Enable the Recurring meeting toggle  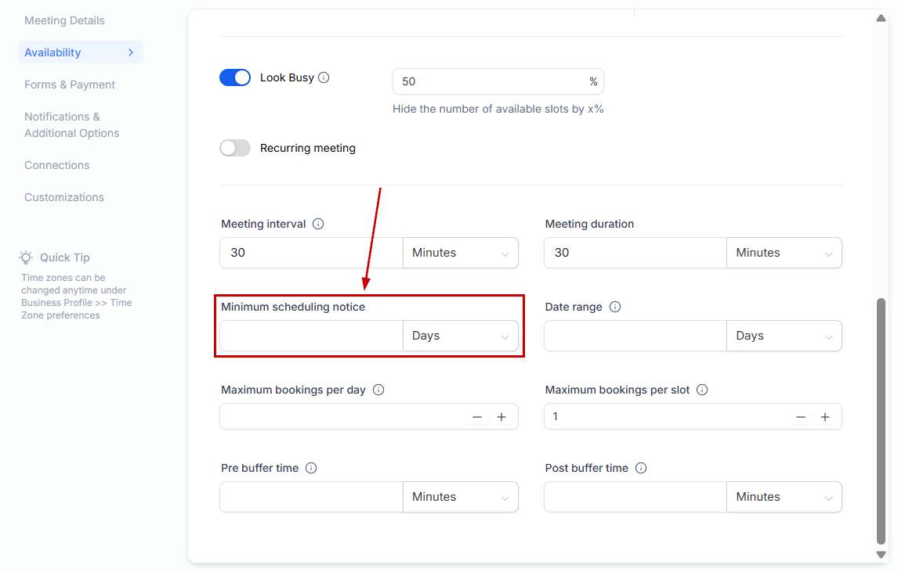tap(235, 148)
